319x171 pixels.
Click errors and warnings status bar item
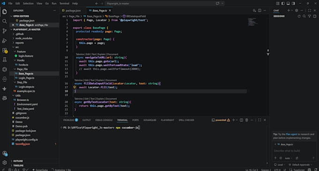coord(14,170)
